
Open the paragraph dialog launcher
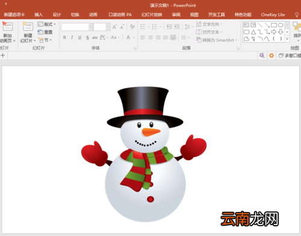pos(238,48)
